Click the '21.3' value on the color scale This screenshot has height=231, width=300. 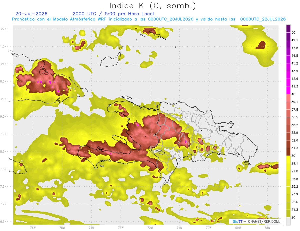click(x=295, y=210)
